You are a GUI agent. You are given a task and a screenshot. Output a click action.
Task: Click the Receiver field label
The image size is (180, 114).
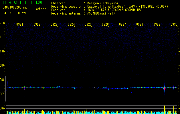pyautogui.click(x=58, y=10)
